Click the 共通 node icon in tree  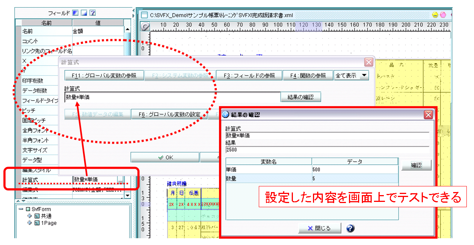(x=37, y=216)
